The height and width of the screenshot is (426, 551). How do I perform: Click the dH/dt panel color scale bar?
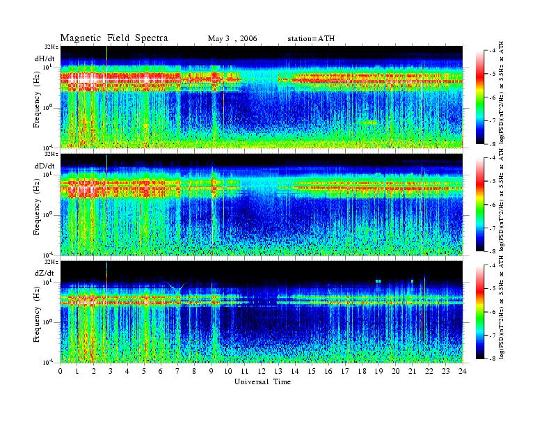point(480,97)
